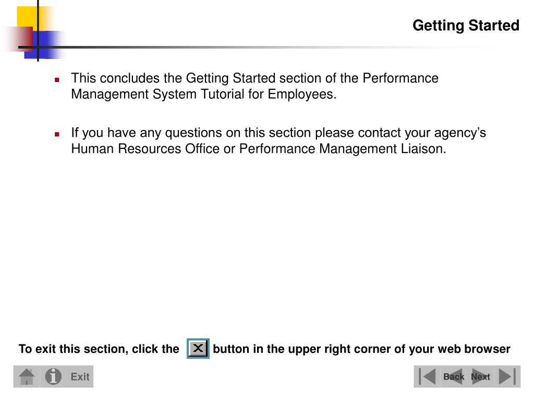This screenshot has height=401, width=534.
Task: Click the first red bullet marker
Action: click(57, 80)
